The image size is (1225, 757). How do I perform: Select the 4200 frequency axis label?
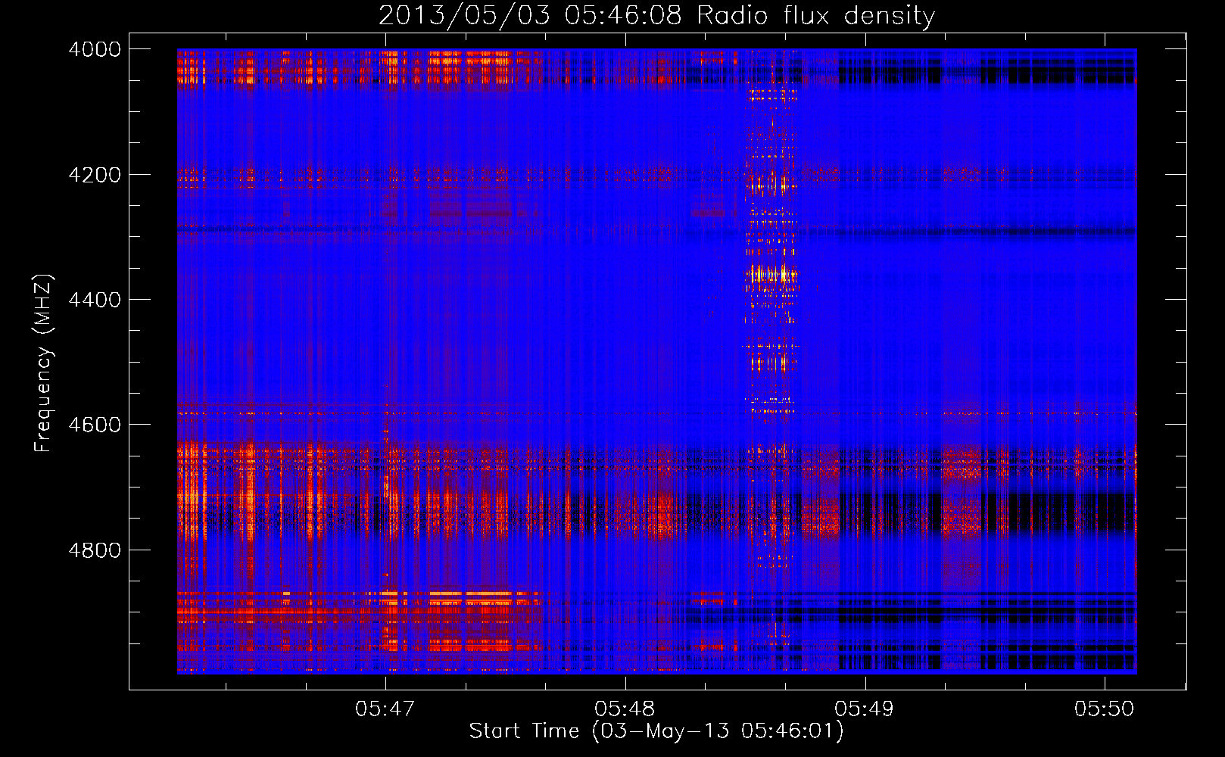point(95,175)
